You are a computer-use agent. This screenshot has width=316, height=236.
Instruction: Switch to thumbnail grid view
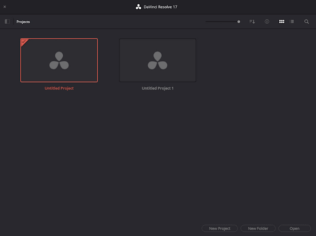[x=282, y=21]
